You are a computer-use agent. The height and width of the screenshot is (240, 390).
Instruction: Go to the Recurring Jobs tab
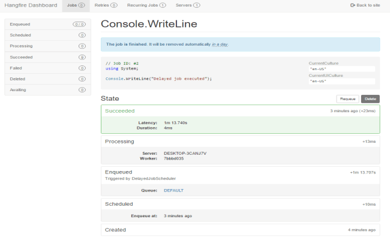[x=146, y=5]
